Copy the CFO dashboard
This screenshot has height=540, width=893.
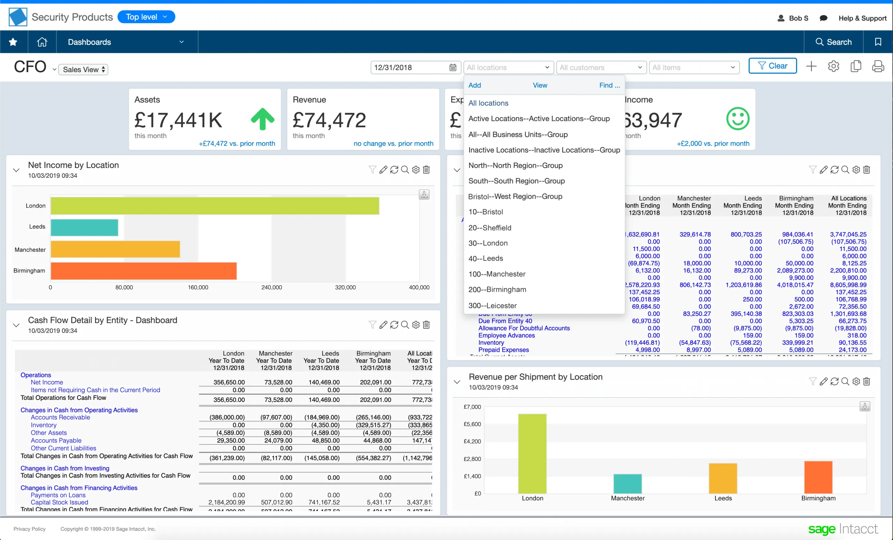click(856, 66)
